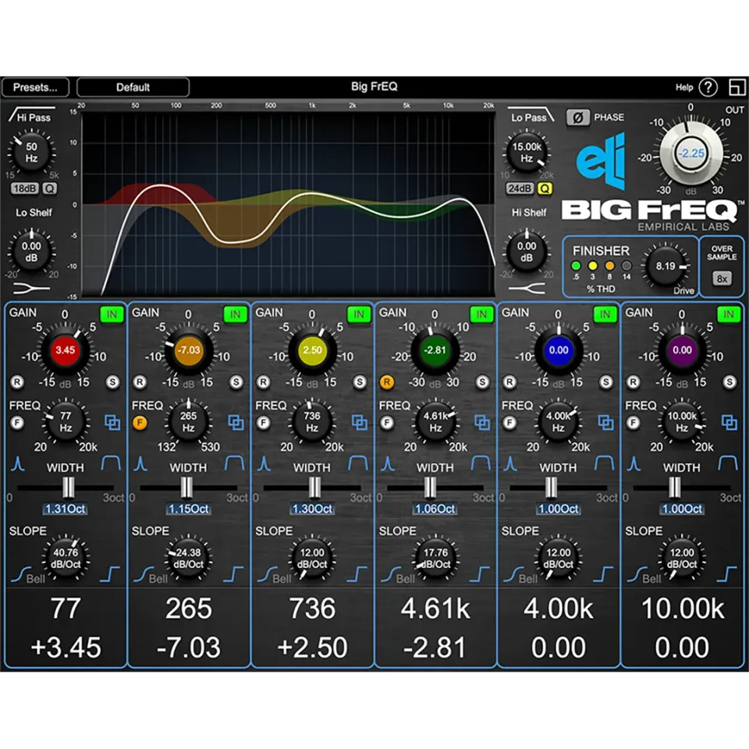The height and width of the screenshot is (749, 749).
Task: Click the orange R button on green band
Action: pyautogui.click(x=387, y=382)
